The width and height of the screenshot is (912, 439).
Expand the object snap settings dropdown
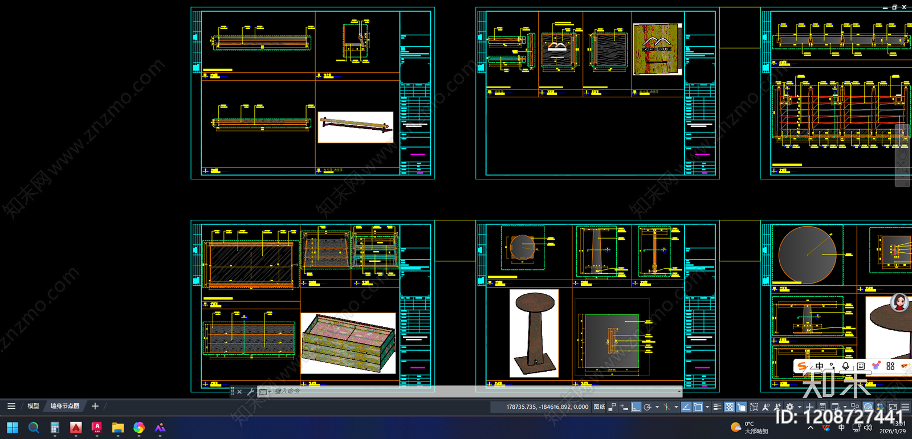click(x=707, y=407)
